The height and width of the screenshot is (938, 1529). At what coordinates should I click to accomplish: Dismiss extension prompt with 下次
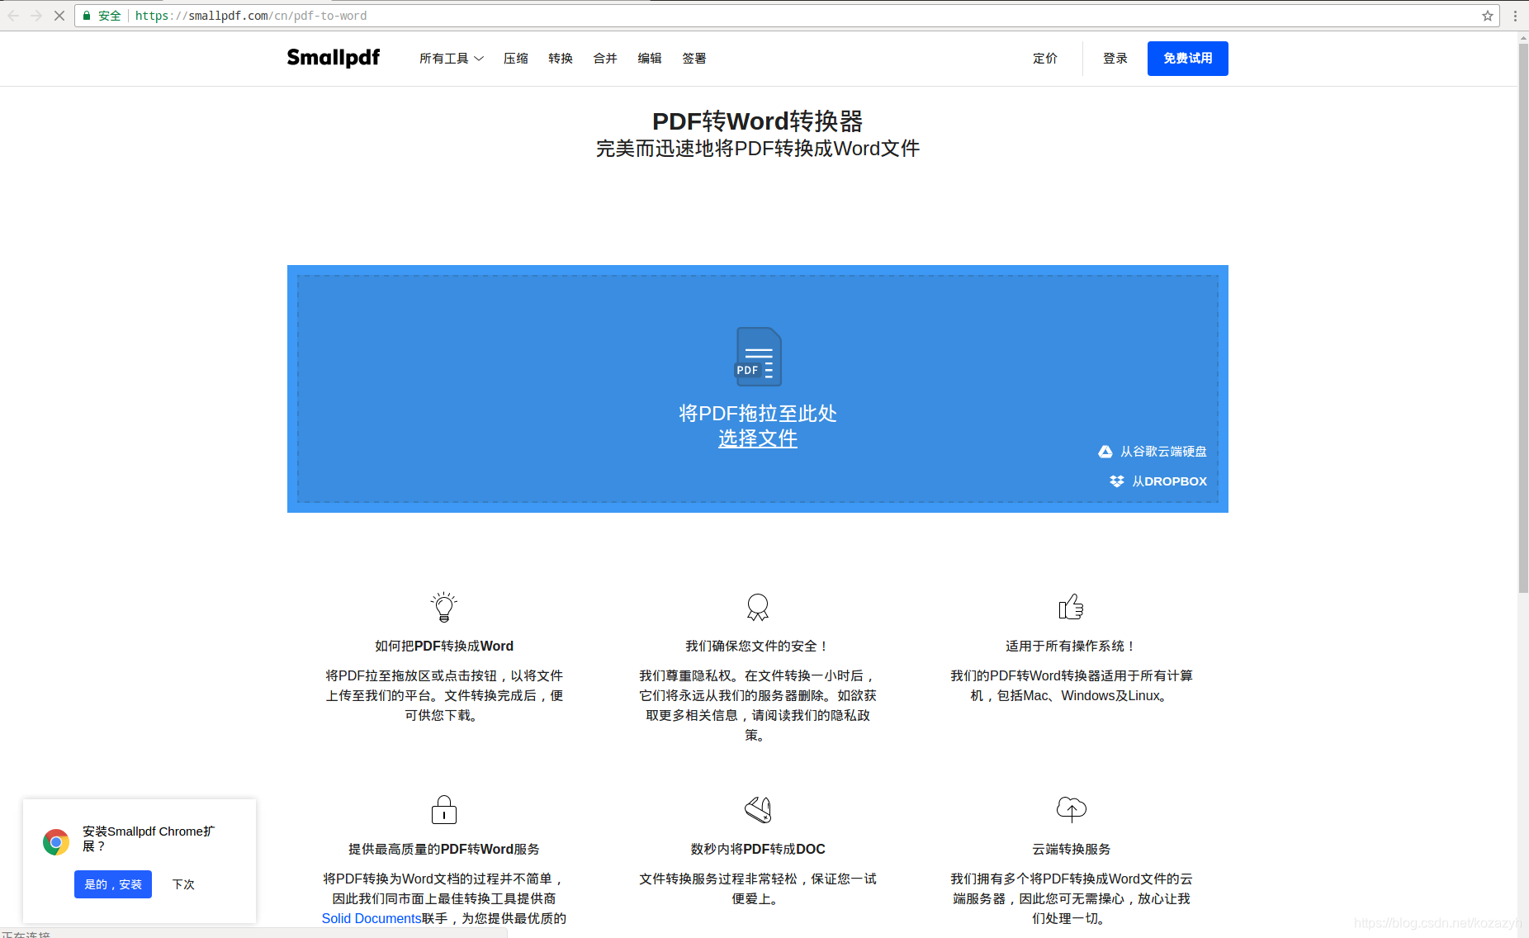click(x=183, y=884)
